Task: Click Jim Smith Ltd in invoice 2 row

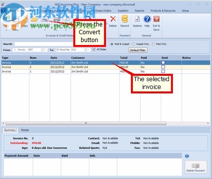Action: [80, 67]
